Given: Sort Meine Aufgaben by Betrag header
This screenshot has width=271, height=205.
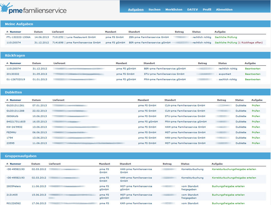Looking at the screenshot, I should pos(179,32).
